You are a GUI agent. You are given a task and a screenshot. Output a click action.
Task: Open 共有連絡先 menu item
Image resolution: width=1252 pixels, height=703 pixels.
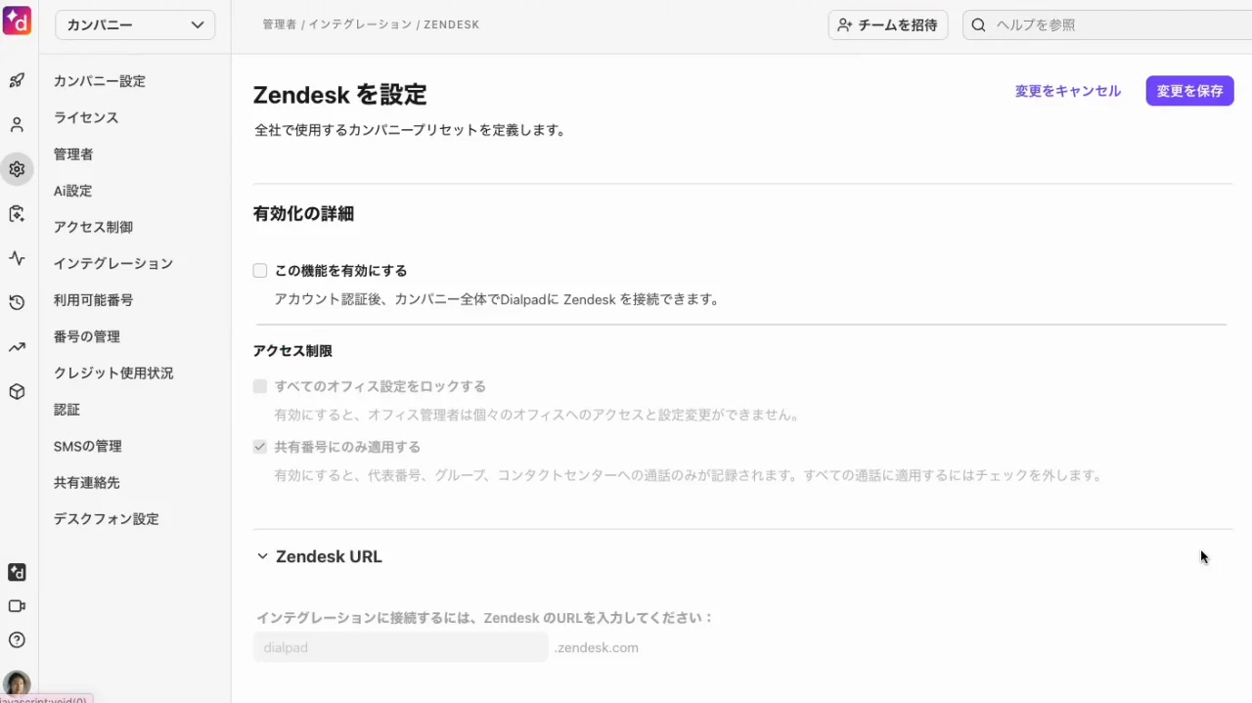(87, 483)
